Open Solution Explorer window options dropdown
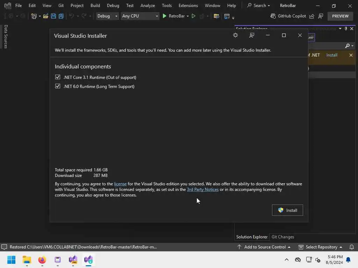The image size is (358, 268). pos(340,29)
